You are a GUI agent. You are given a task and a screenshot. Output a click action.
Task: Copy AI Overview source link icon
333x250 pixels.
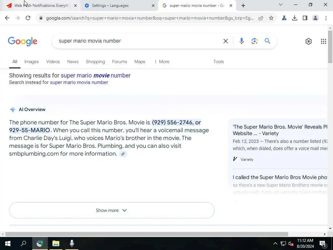coord(123,154)
